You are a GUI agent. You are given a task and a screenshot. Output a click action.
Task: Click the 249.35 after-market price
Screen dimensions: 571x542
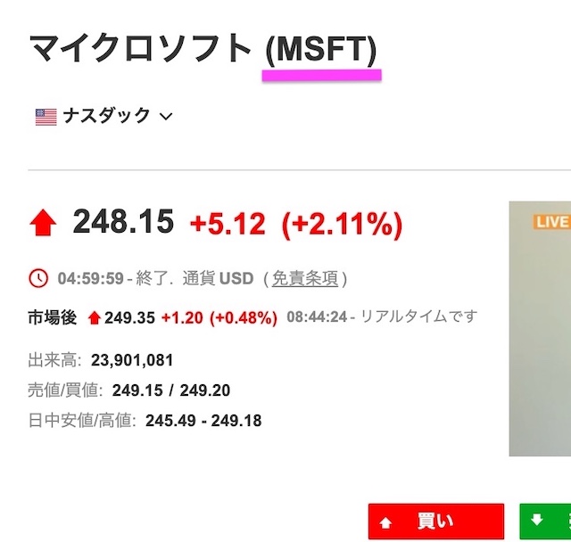[x=129, y=317]
